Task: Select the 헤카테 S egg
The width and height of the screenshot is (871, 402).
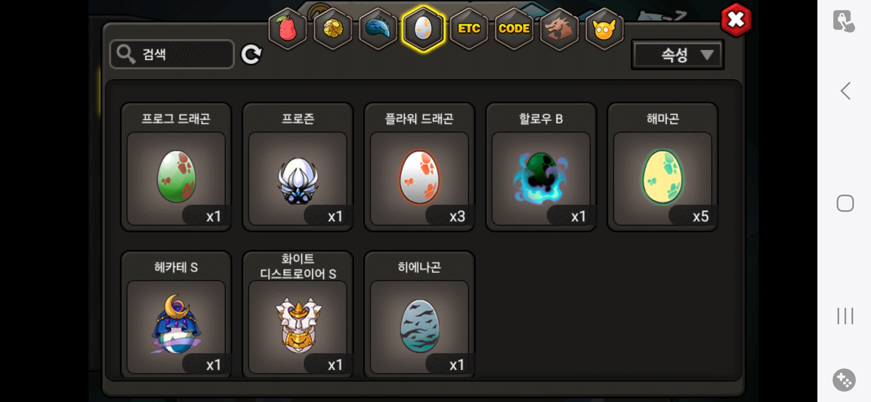Action: 176,315
